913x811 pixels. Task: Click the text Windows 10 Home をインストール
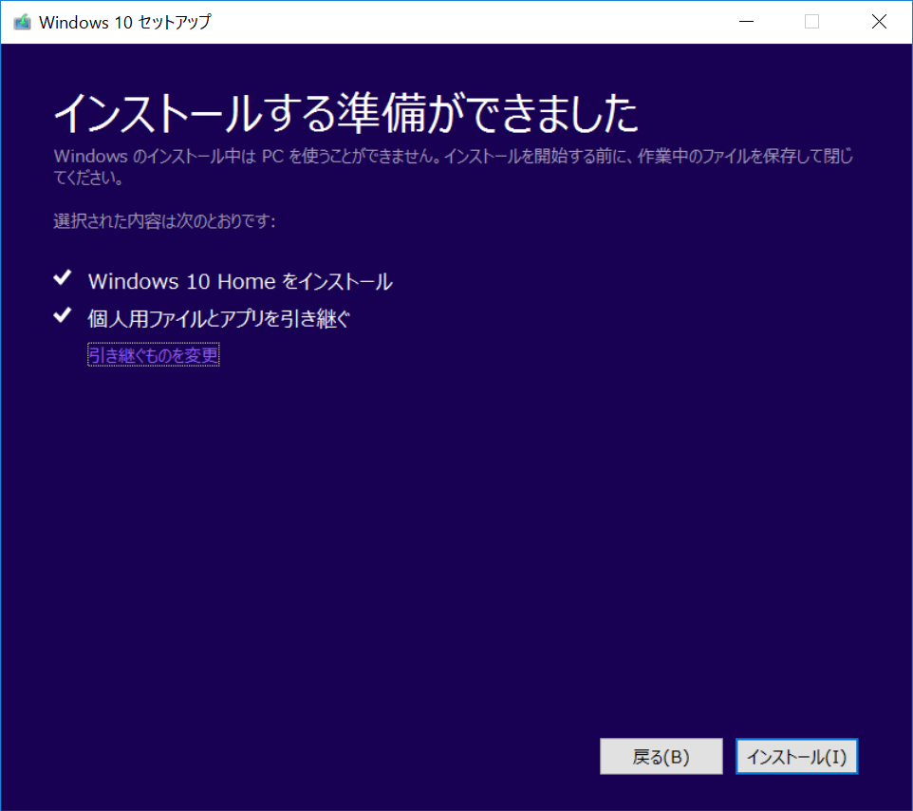[x=240, y=281]
